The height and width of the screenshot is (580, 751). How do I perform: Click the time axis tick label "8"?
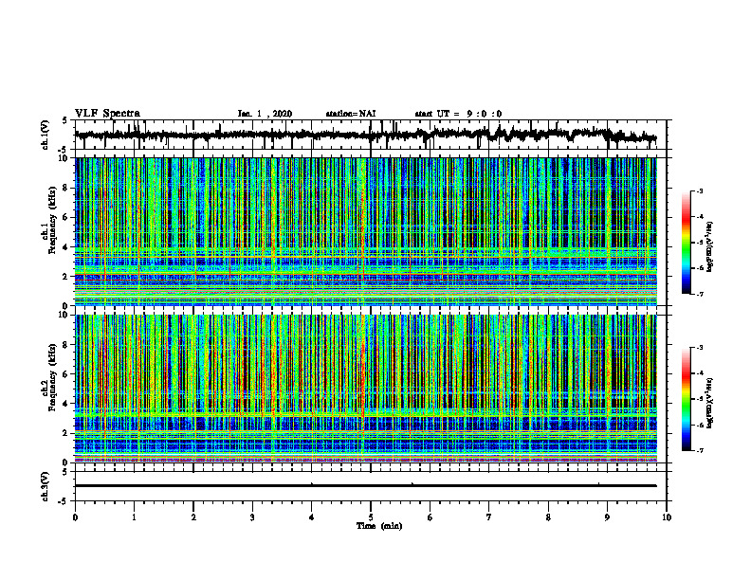[x=548, y=517]
